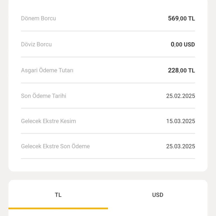Select the Gelecek Ekstre Kesim row

click(108, 121)
